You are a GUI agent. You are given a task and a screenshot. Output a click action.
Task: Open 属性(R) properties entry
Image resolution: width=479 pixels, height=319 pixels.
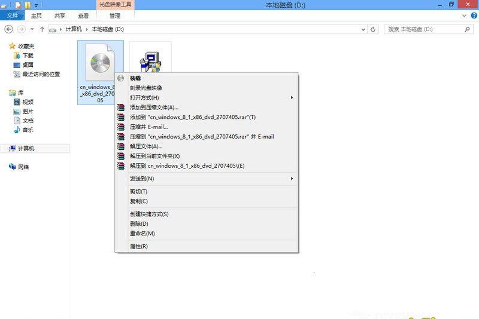tap(139, 247)
